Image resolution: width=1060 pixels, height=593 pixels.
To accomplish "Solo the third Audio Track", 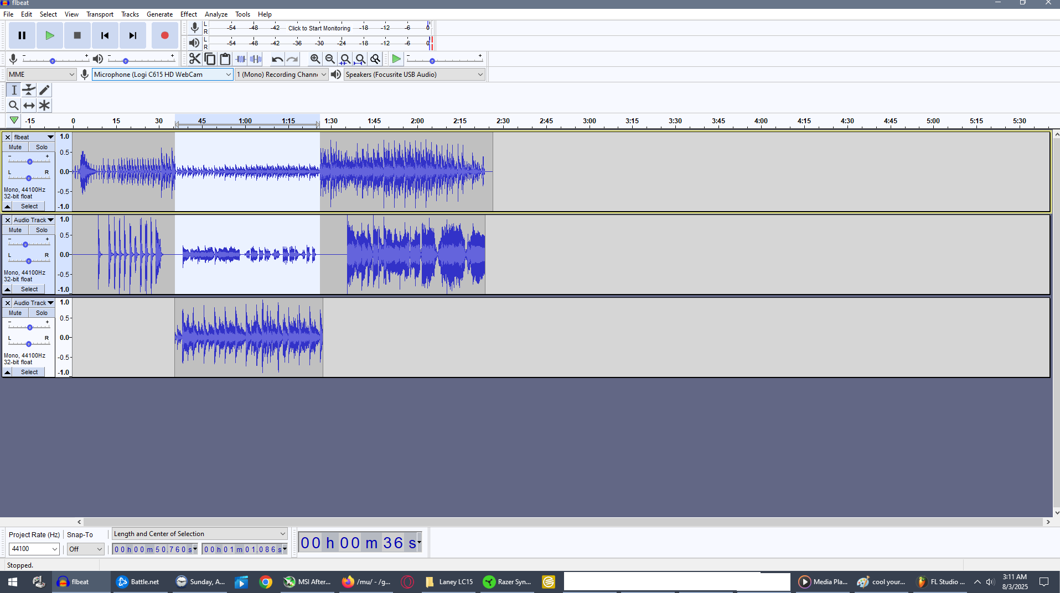I will [42, 313].
